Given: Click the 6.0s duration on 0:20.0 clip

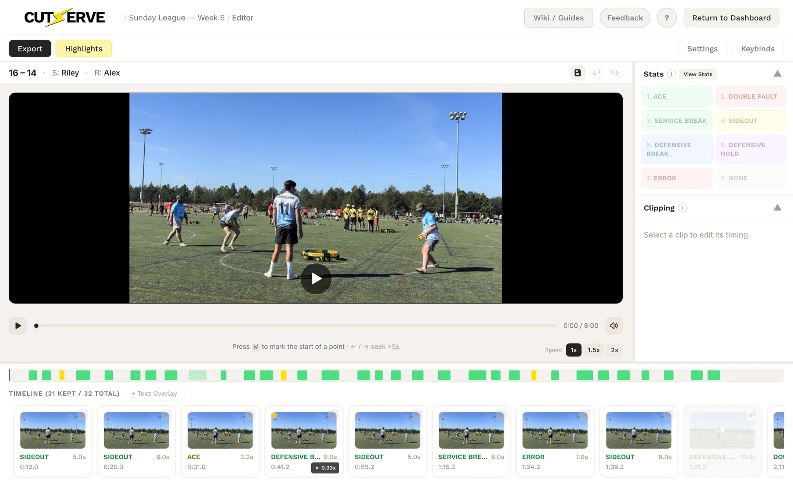Looking at the screenshot, I should (163, 457).
